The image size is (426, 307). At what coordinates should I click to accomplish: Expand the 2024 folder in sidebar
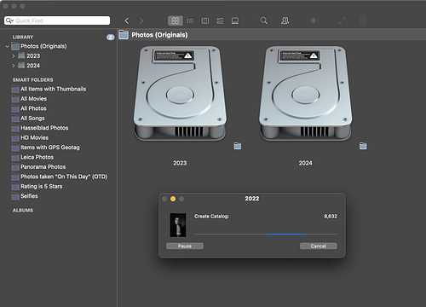pyautogui.click(x=14, y=66)
